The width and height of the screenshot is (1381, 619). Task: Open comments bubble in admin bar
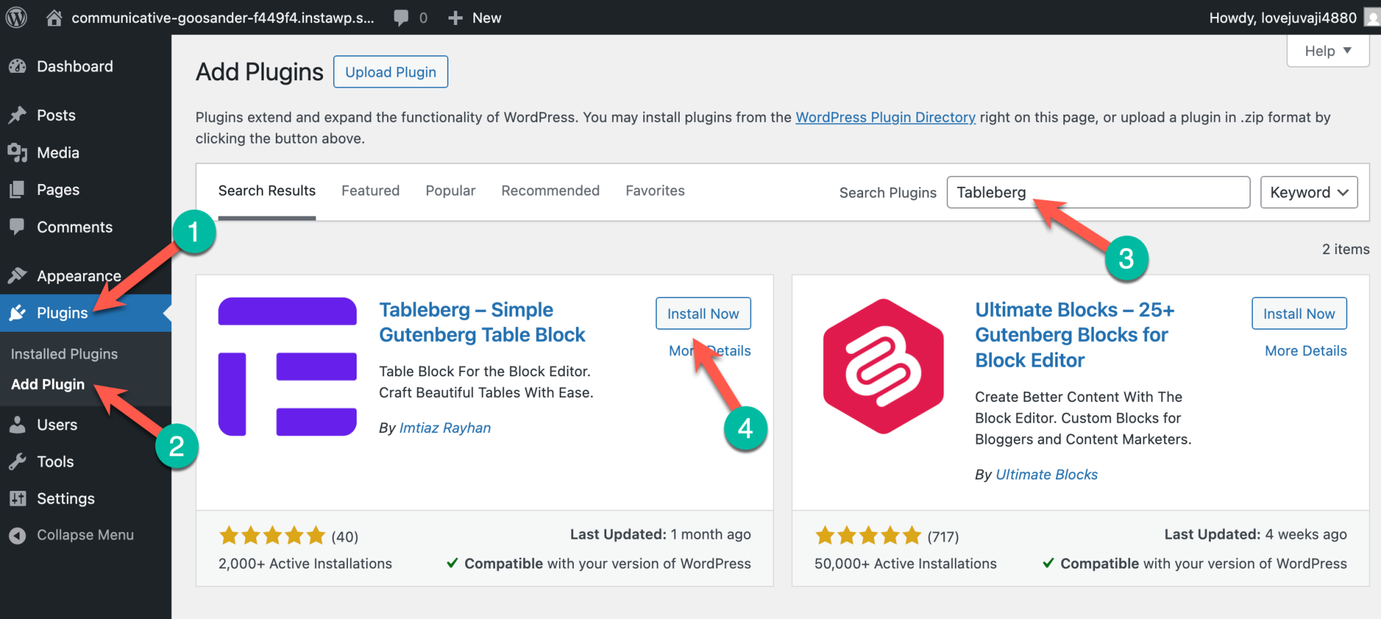[x=401, y=18]
